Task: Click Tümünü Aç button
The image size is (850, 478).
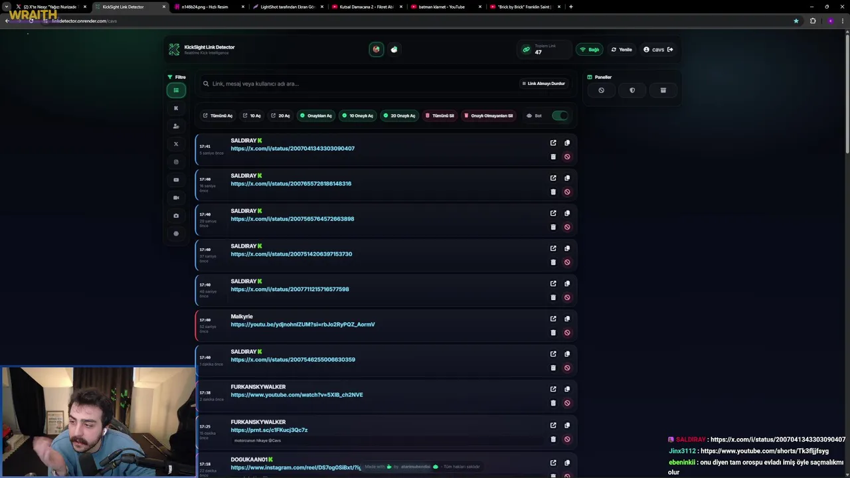Action: (x=218, y=116)
